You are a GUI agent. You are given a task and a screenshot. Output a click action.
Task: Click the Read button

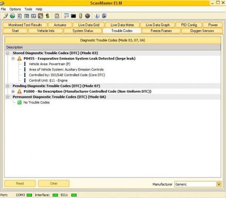point(20,183)
